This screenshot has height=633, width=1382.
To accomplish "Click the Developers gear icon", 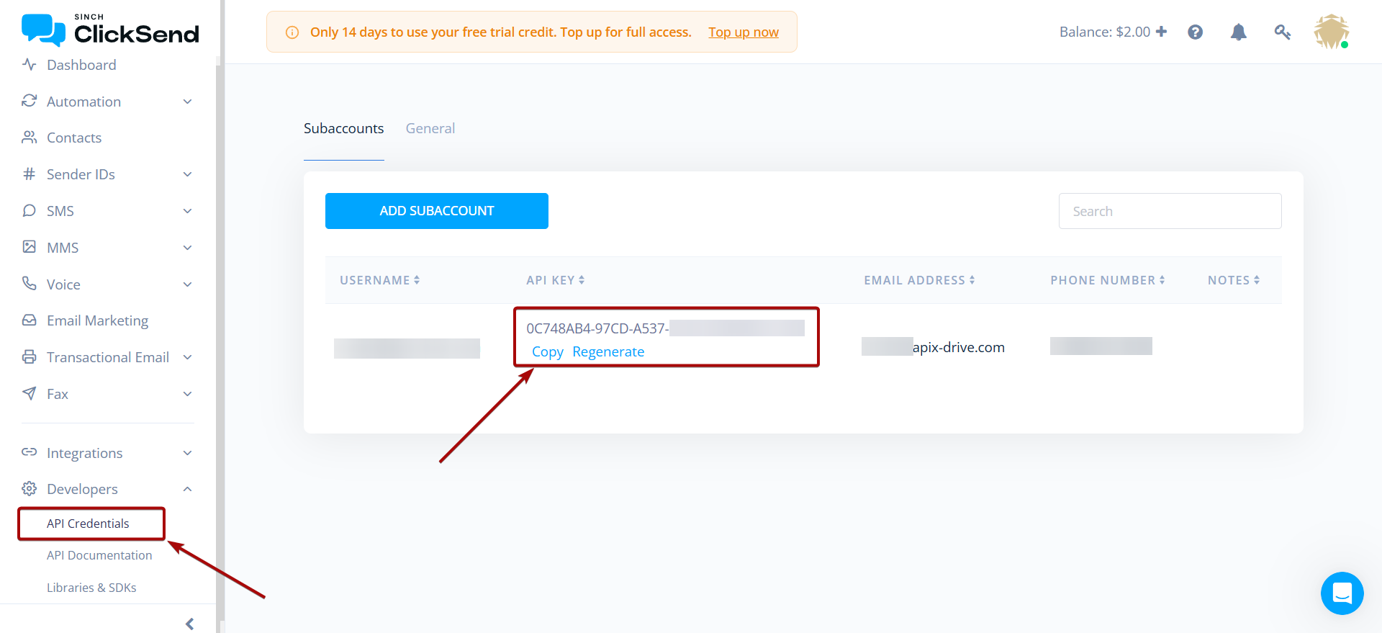I will (x=29, y=488).
